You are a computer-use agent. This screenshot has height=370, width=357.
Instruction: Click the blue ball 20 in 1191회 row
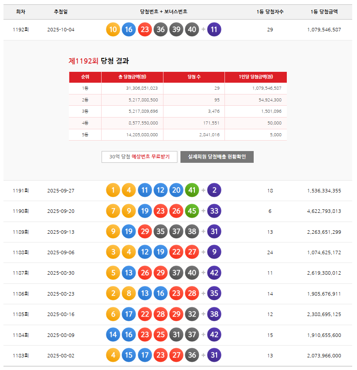176,190
